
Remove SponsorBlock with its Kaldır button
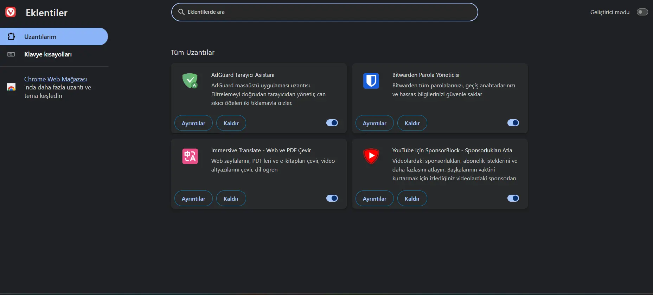pos(412,199)
